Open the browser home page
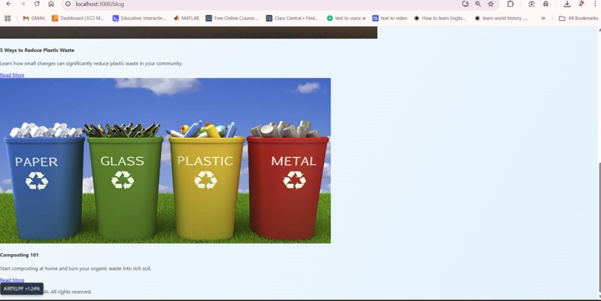 (51, 4)
